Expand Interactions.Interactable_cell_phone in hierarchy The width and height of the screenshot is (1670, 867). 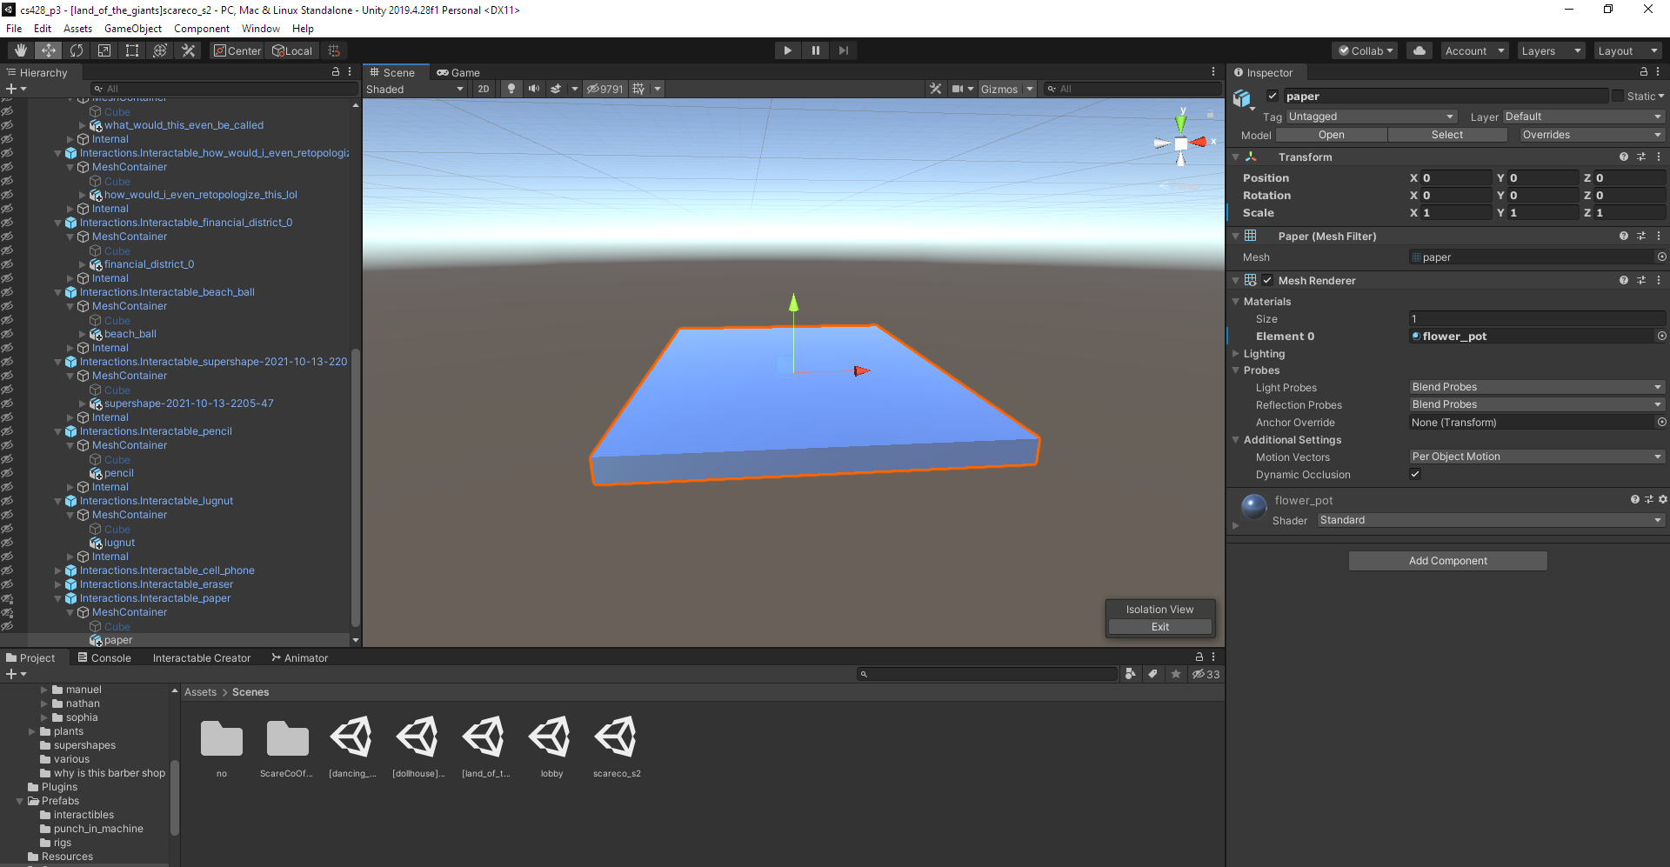pyautogui.click(x=58, y=570)
